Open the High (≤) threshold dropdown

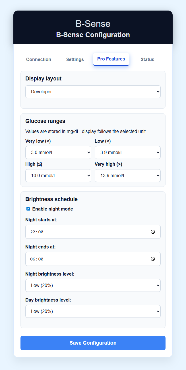click(x=58, y=175)
